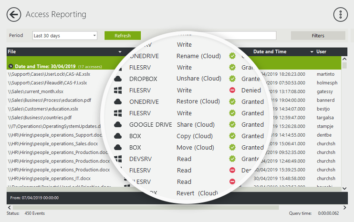Click the green check for Restore (Cloud)

(x=232, y=101)
